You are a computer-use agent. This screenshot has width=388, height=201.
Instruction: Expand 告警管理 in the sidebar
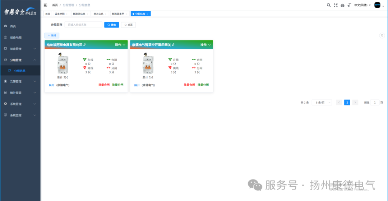pyautogui.click(x=20, y=81)
